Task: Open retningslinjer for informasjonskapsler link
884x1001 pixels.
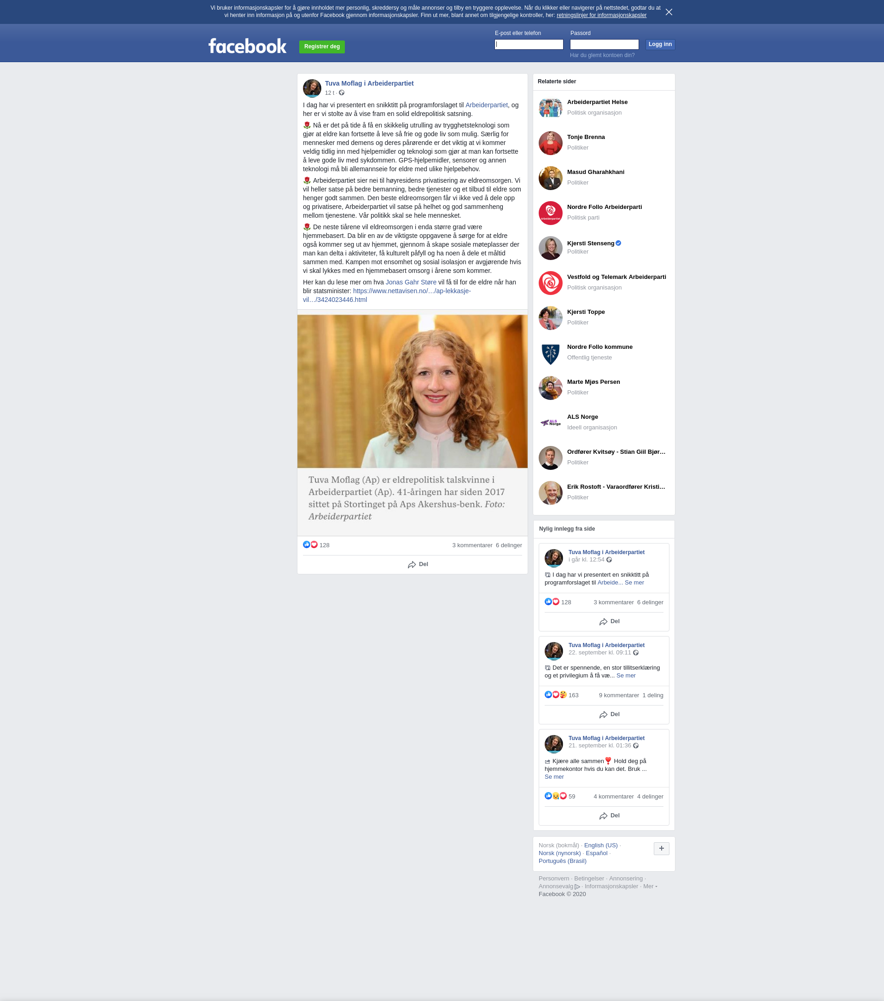Action: point(601,15)
